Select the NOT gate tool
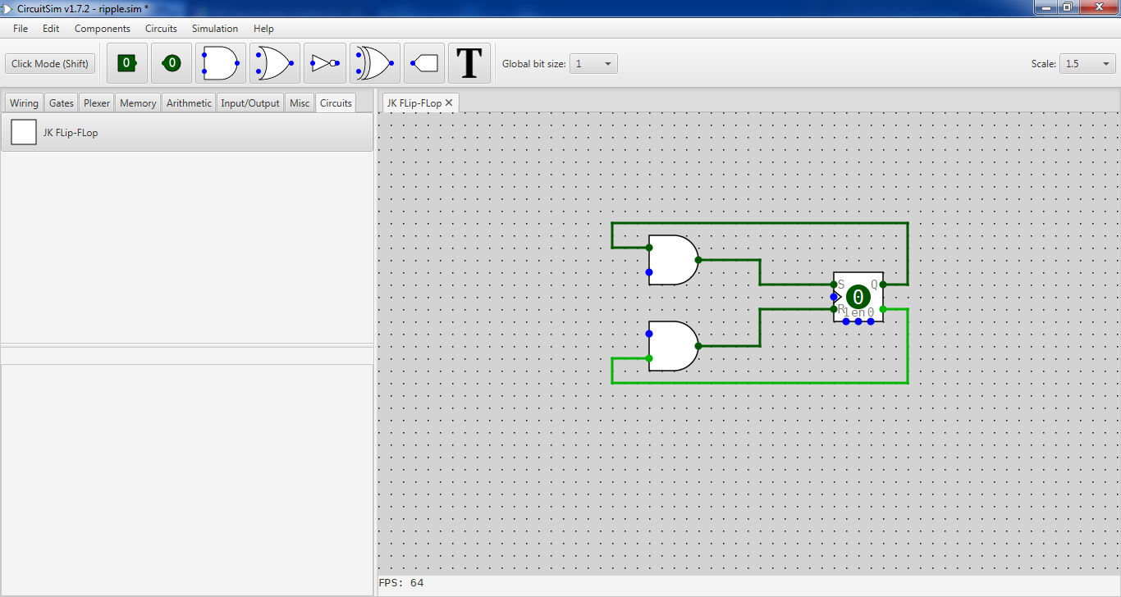Viewport: 1121px width, 597px height. [x=325, y=63]
